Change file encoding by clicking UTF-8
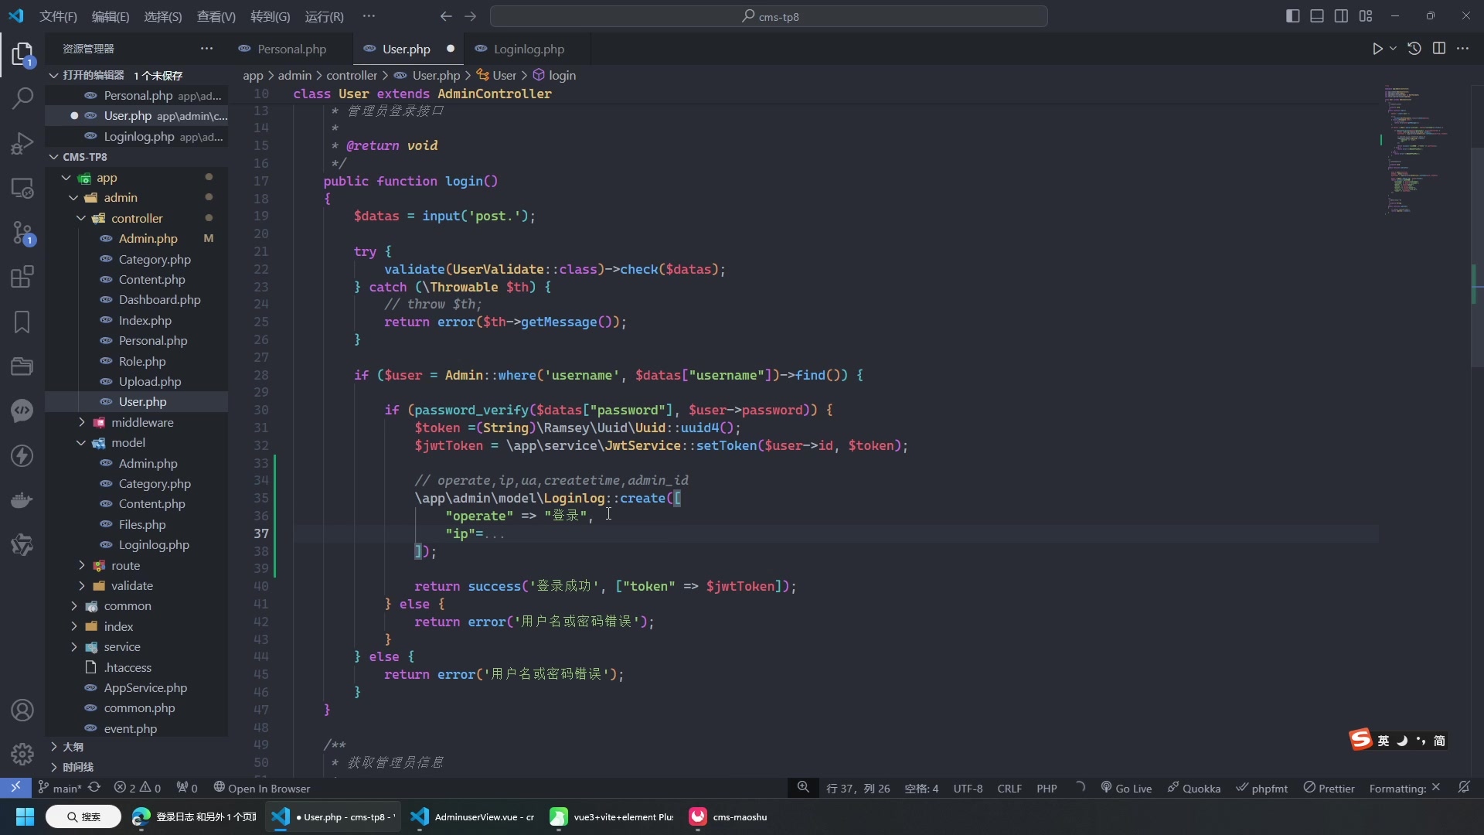Viewport: 1484px width, 835px height. pos(968,788)
